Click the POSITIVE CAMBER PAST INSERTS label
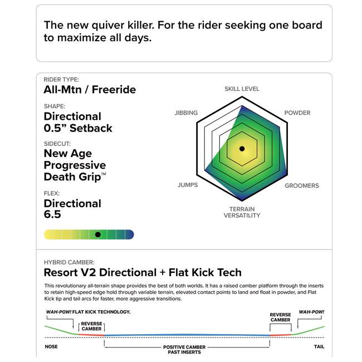The image size is (362, 362). coord(187,349)
